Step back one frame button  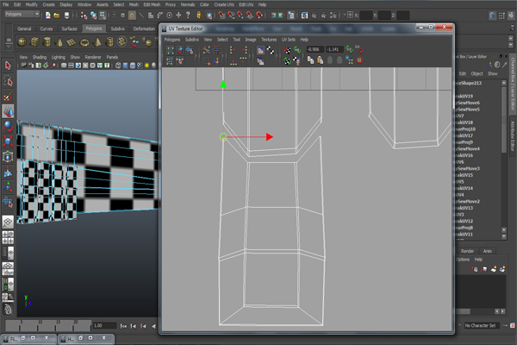pos(134,326)
